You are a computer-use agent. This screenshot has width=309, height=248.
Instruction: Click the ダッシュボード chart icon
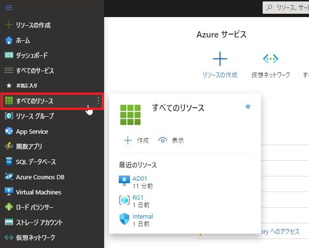(9, 55)
